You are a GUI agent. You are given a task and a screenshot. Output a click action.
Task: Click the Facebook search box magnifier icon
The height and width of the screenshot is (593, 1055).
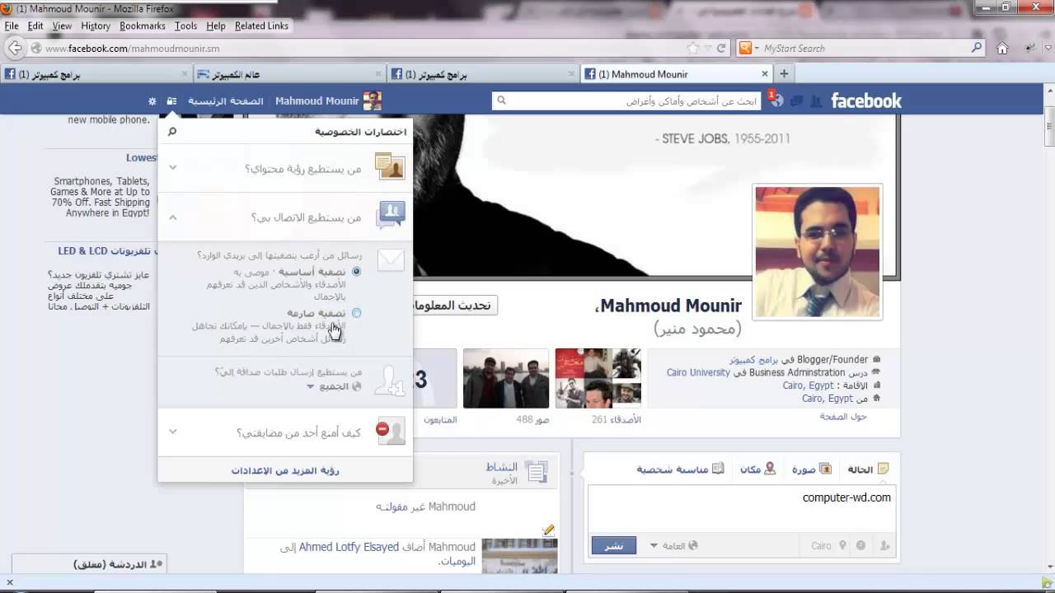501,100
